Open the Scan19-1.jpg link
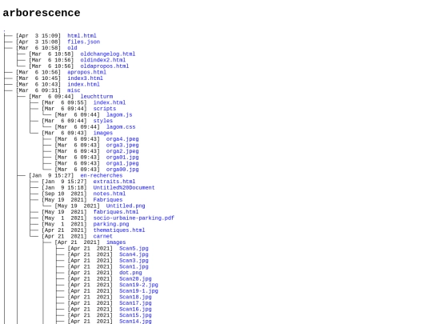 (x=138, y=291)
